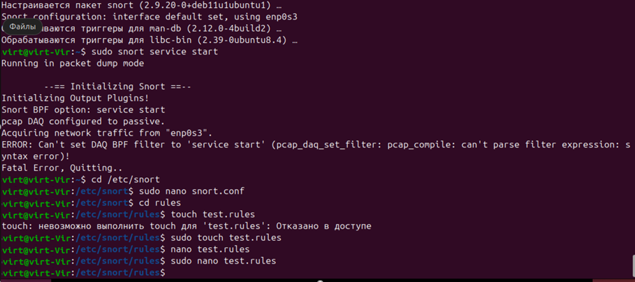Click the 'Initializing Snort' banner line
This screenshot has width=635, height=282.
click(117, 87)
